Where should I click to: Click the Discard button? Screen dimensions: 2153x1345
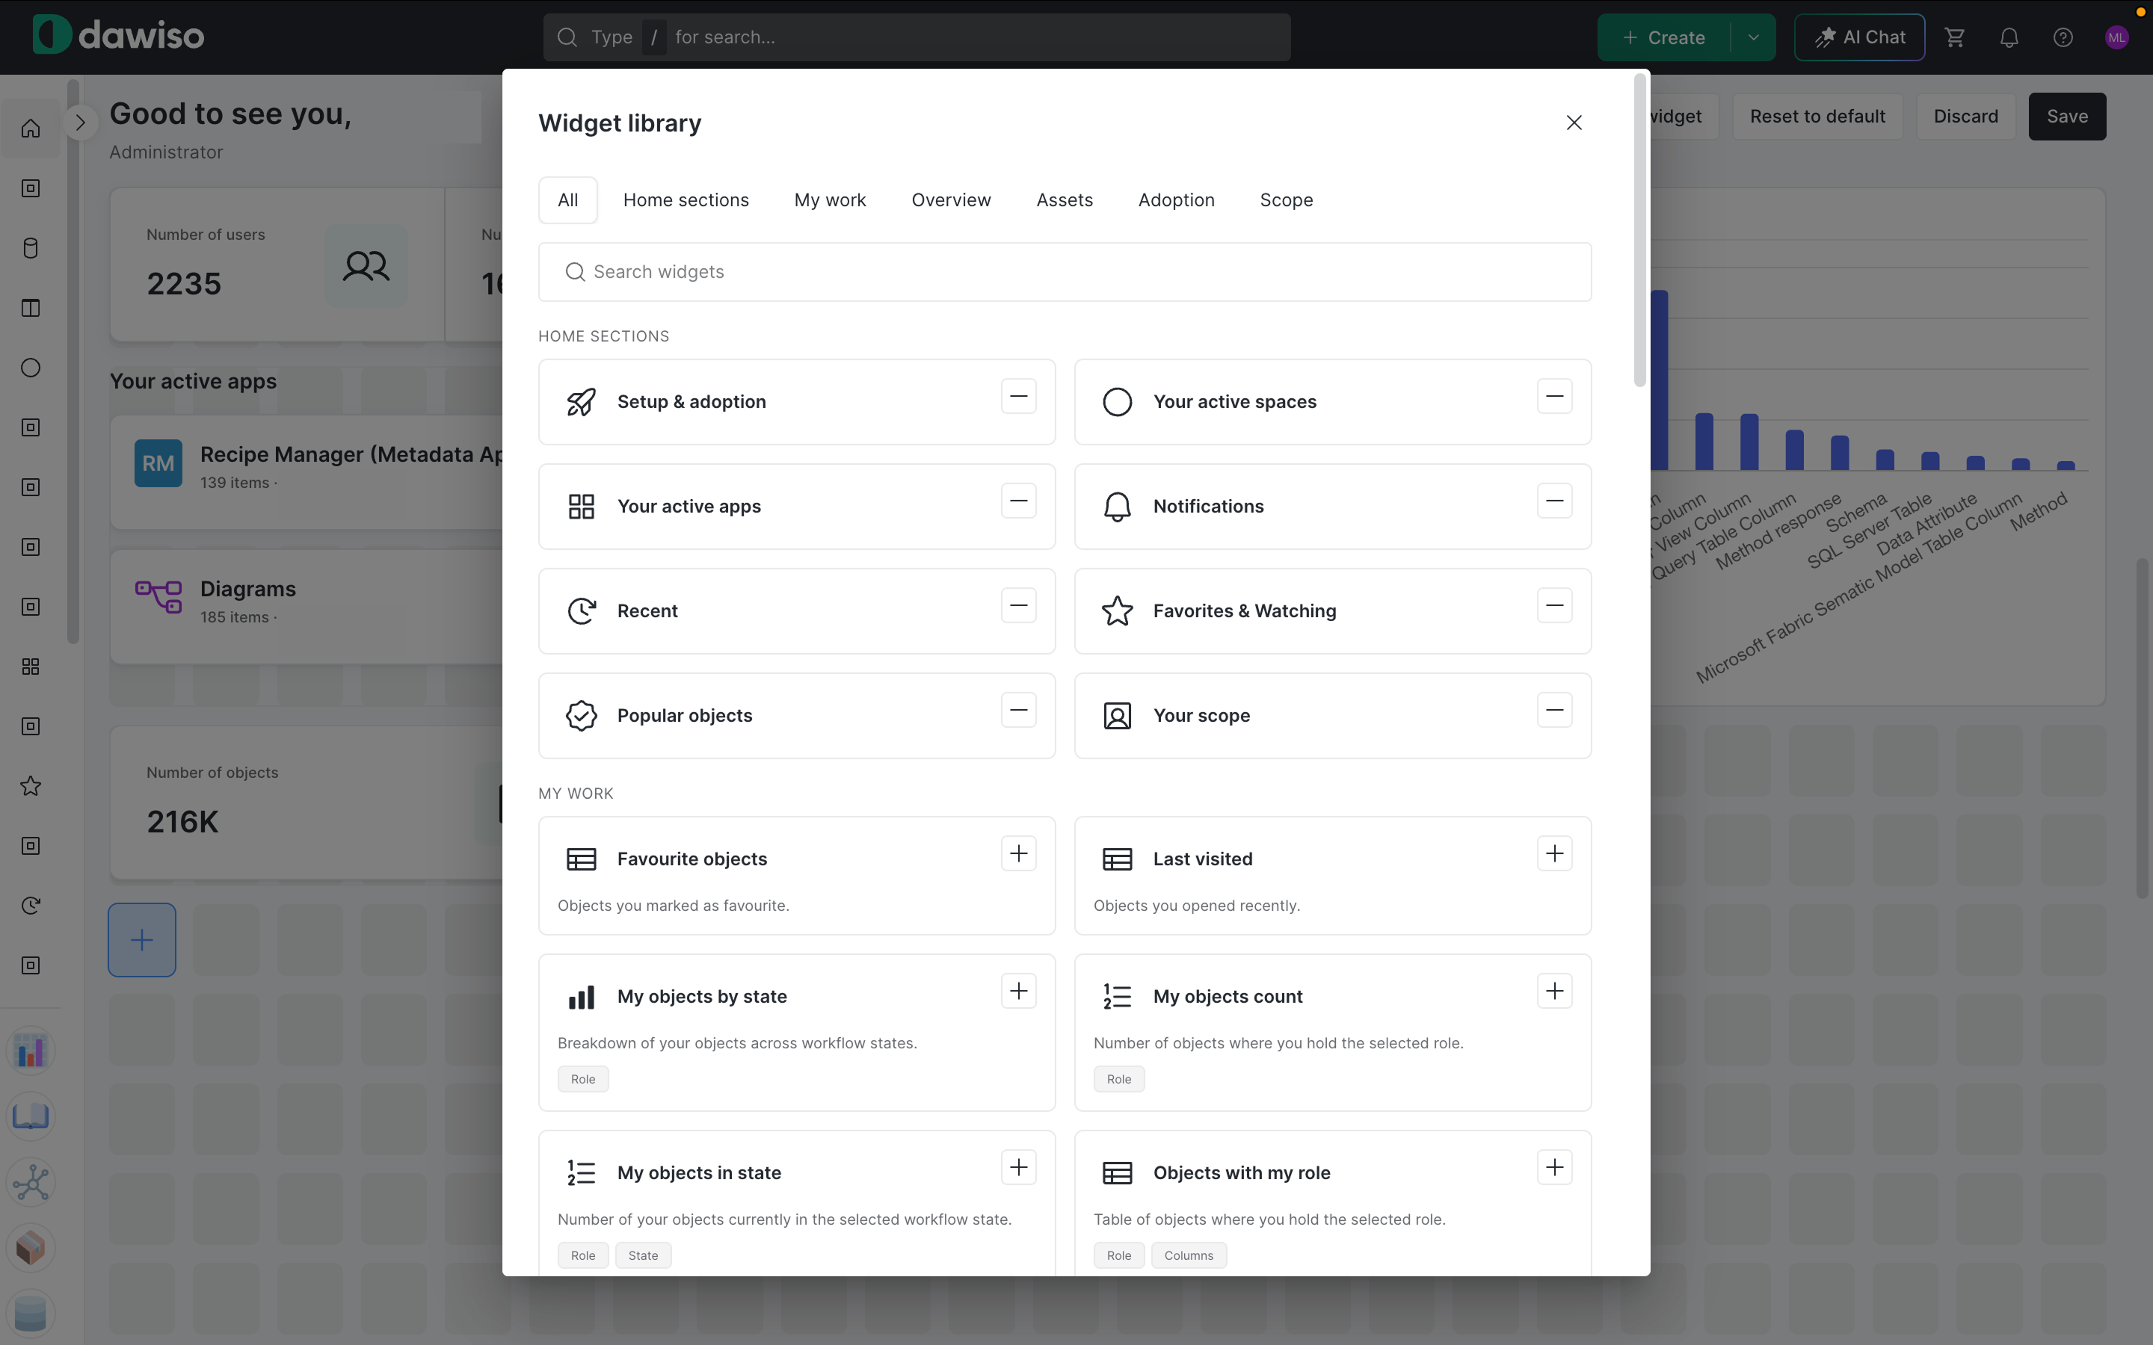pos(1965,117)
